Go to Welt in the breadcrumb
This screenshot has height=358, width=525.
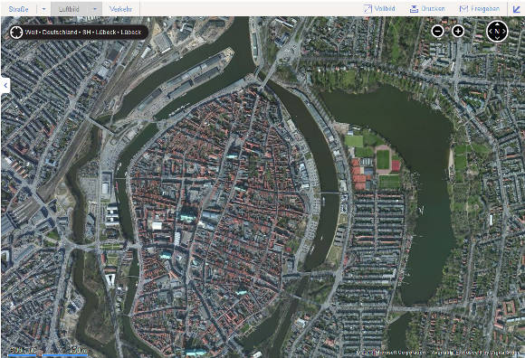[31, 33]
